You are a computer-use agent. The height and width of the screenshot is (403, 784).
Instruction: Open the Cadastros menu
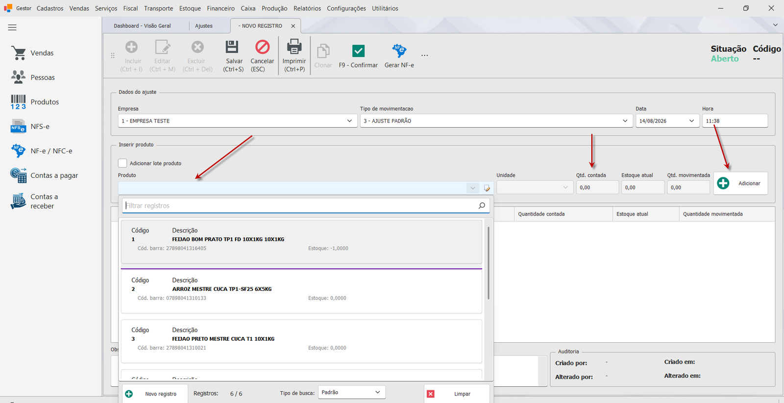(x=50, y=8)
